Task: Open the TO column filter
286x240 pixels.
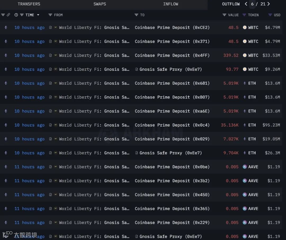Action: [x=136, y=15]
